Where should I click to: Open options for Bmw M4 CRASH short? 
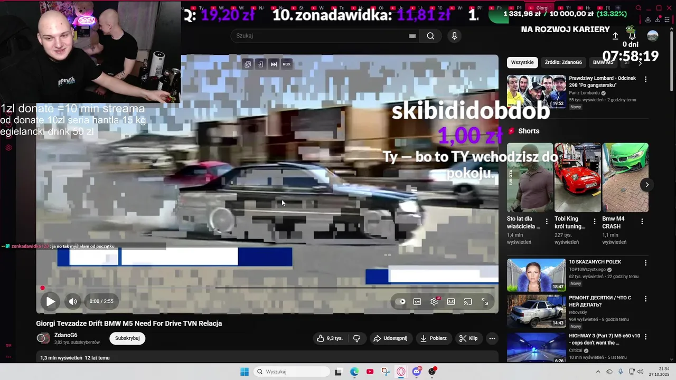(x=642, y=222)
